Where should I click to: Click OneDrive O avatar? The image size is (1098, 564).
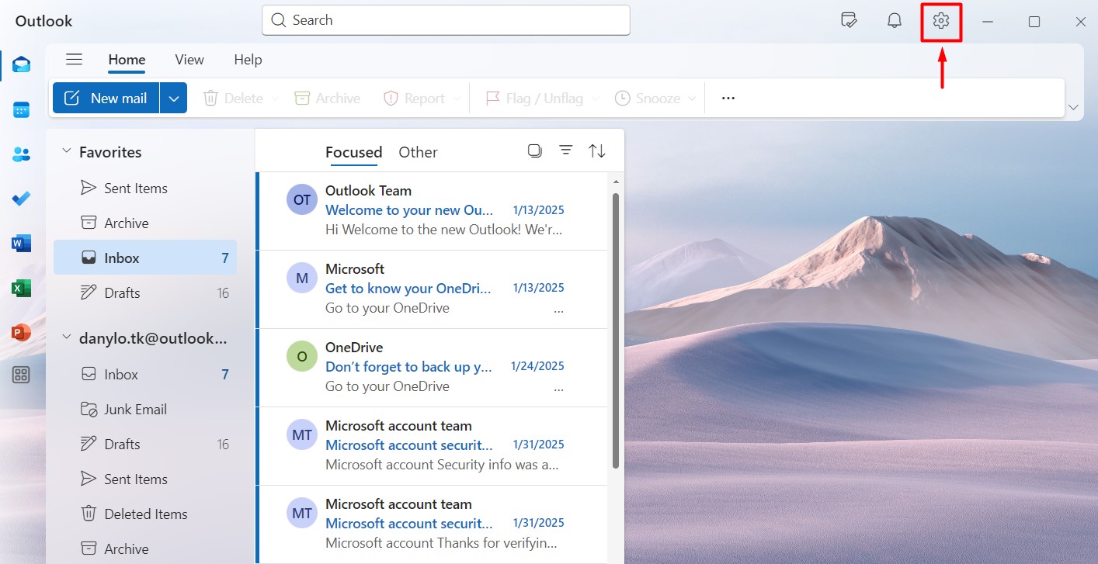(302, 357)
